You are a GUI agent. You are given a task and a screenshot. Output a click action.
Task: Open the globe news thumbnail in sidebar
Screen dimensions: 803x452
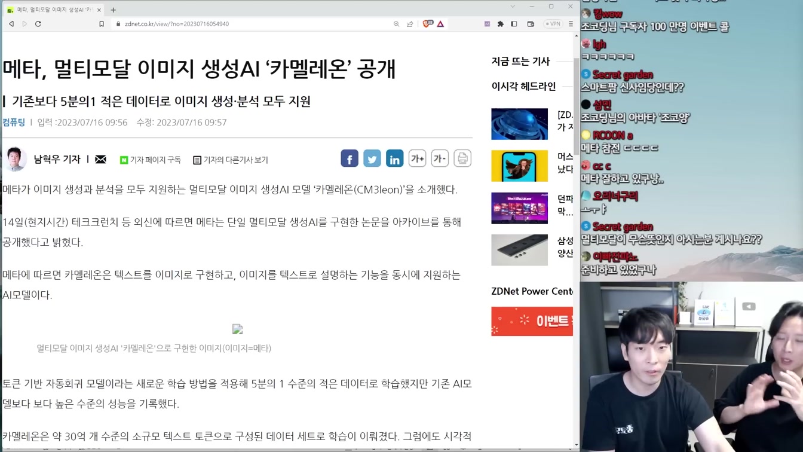pyautogui.click(x=519, y=124)
